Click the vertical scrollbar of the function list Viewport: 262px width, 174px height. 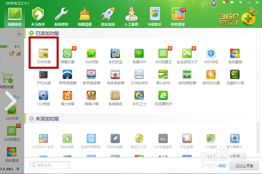pyautogui.click(x=258, y=77)
